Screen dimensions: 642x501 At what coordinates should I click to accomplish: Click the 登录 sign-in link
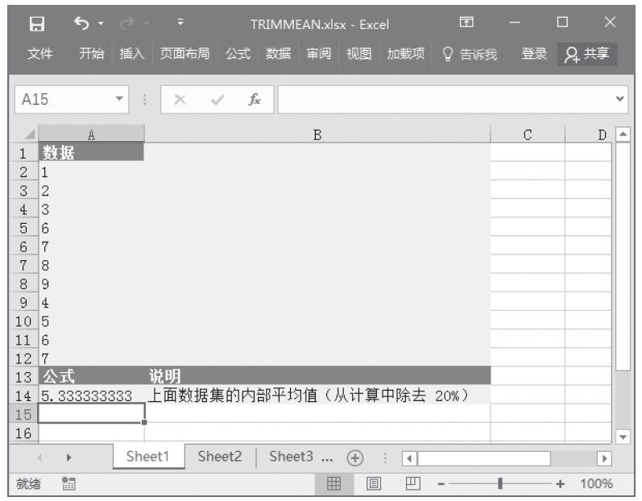tap(533, 54)
